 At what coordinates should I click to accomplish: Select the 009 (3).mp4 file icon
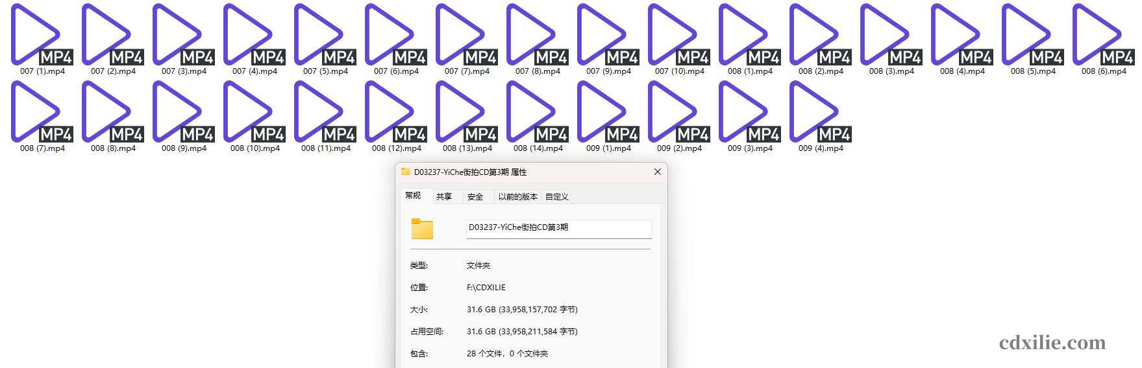(750, 112)
